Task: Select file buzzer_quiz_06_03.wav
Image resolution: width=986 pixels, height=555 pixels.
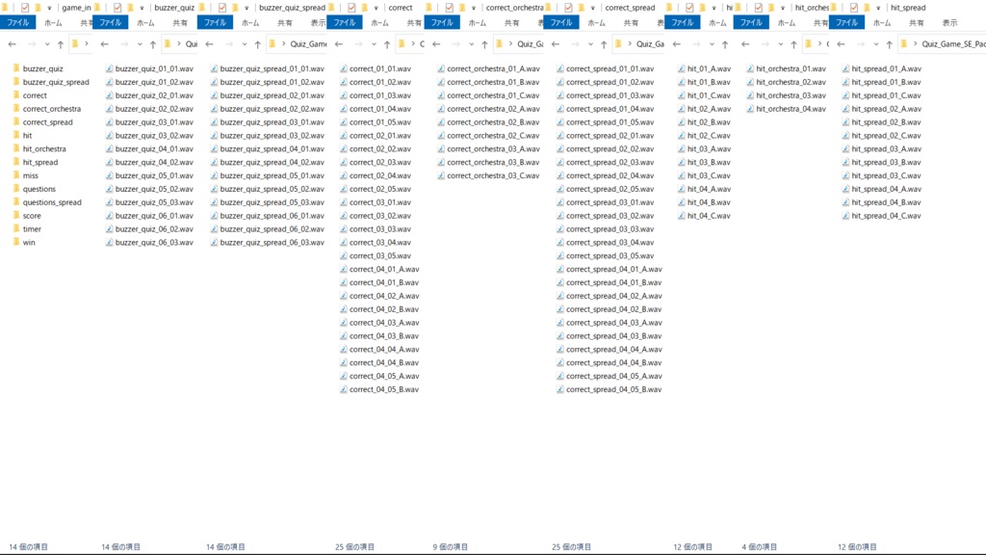Action: tap(154, 242)
